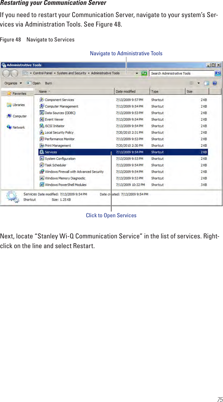Click the refresh button beside the address bar
The width and height of the screenshot is (223, 402).
point(144,73)
